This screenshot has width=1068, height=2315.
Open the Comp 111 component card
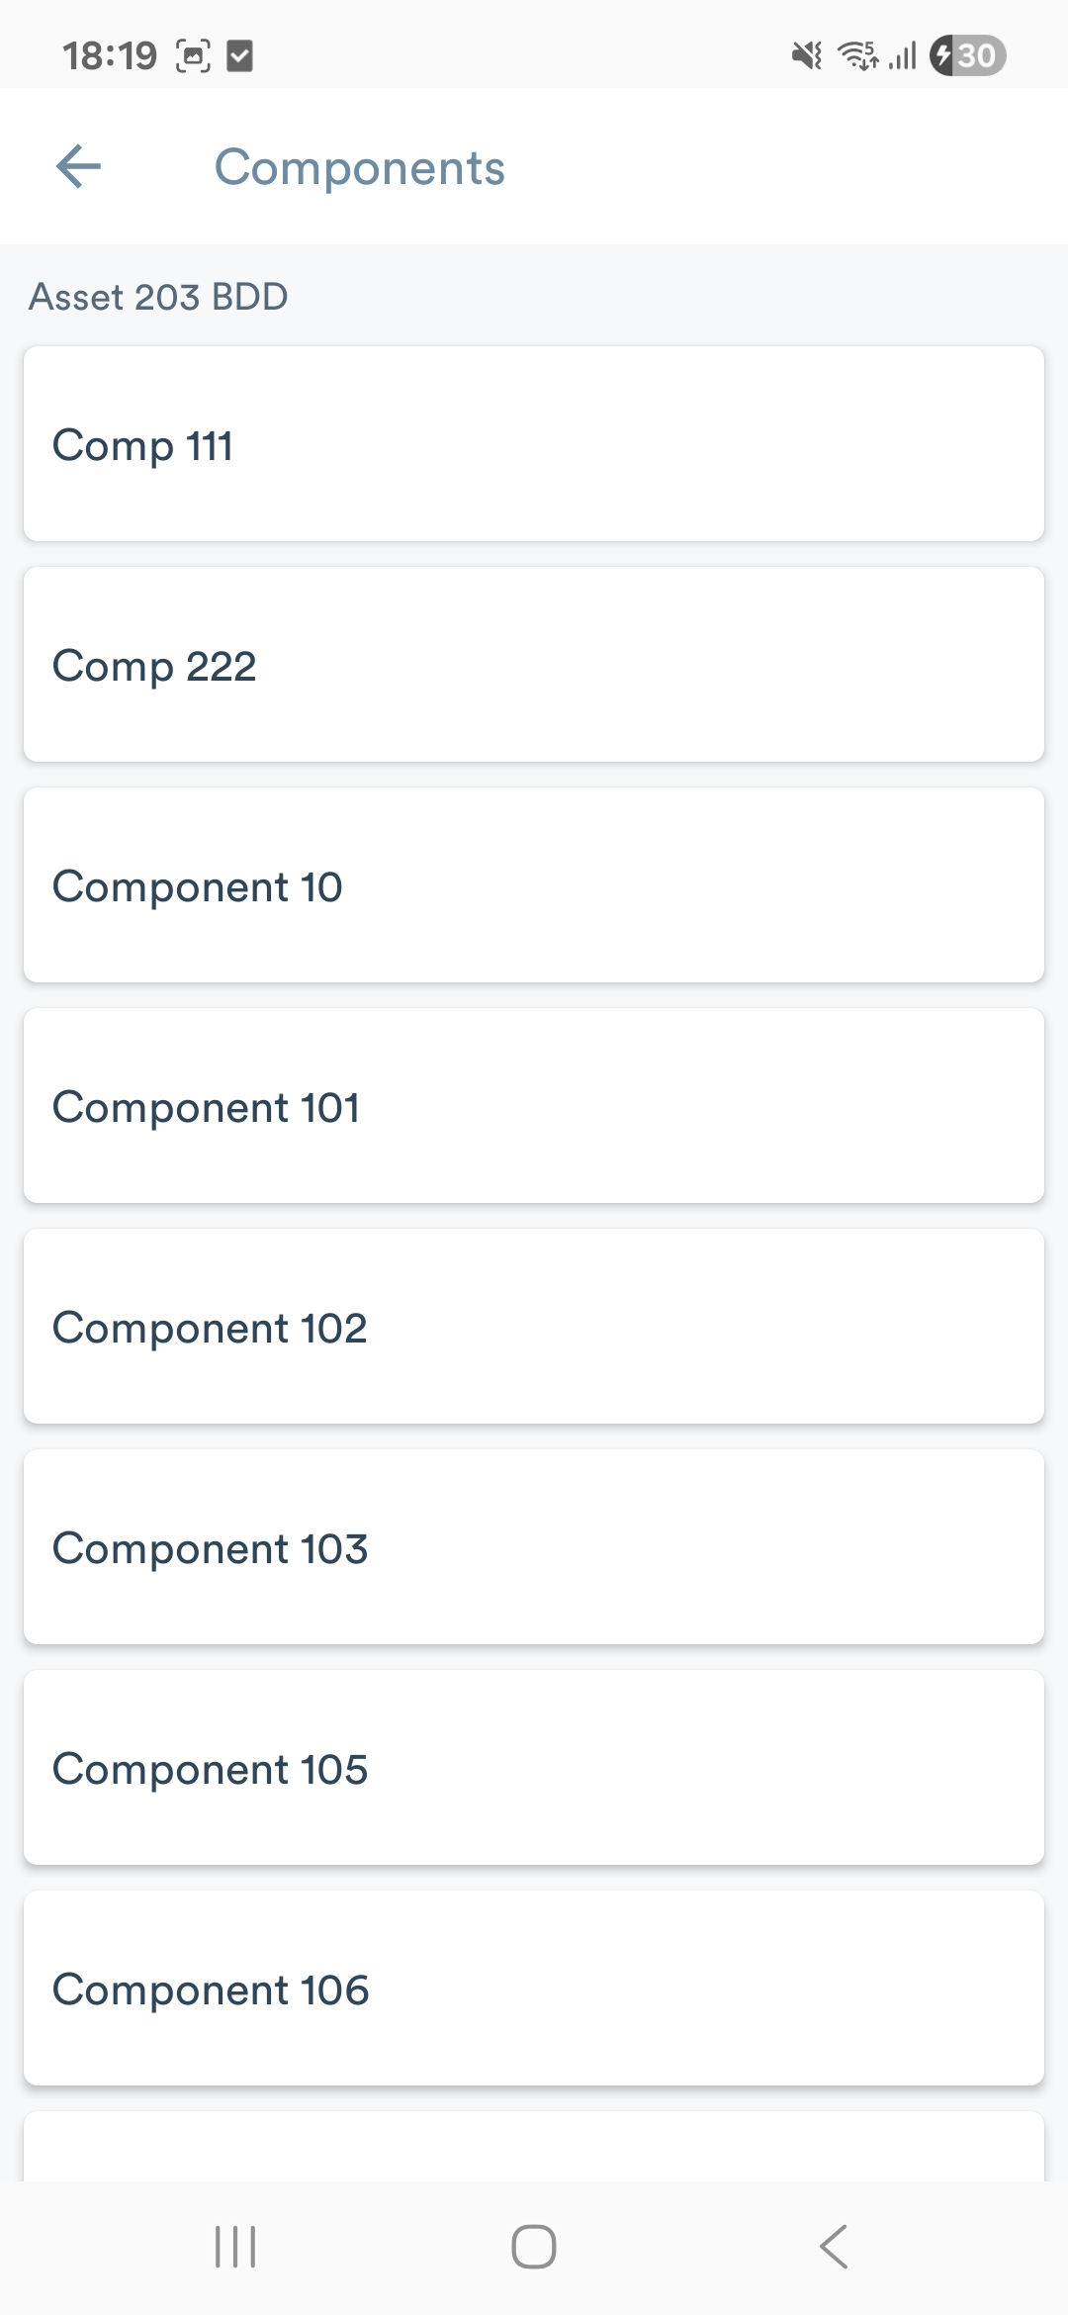534,444
